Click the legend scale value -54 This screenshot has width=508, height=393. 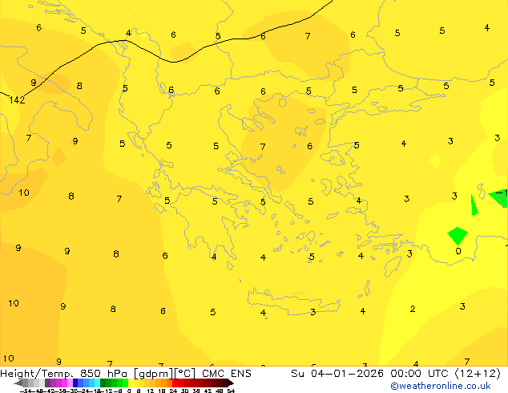point(27,391)
